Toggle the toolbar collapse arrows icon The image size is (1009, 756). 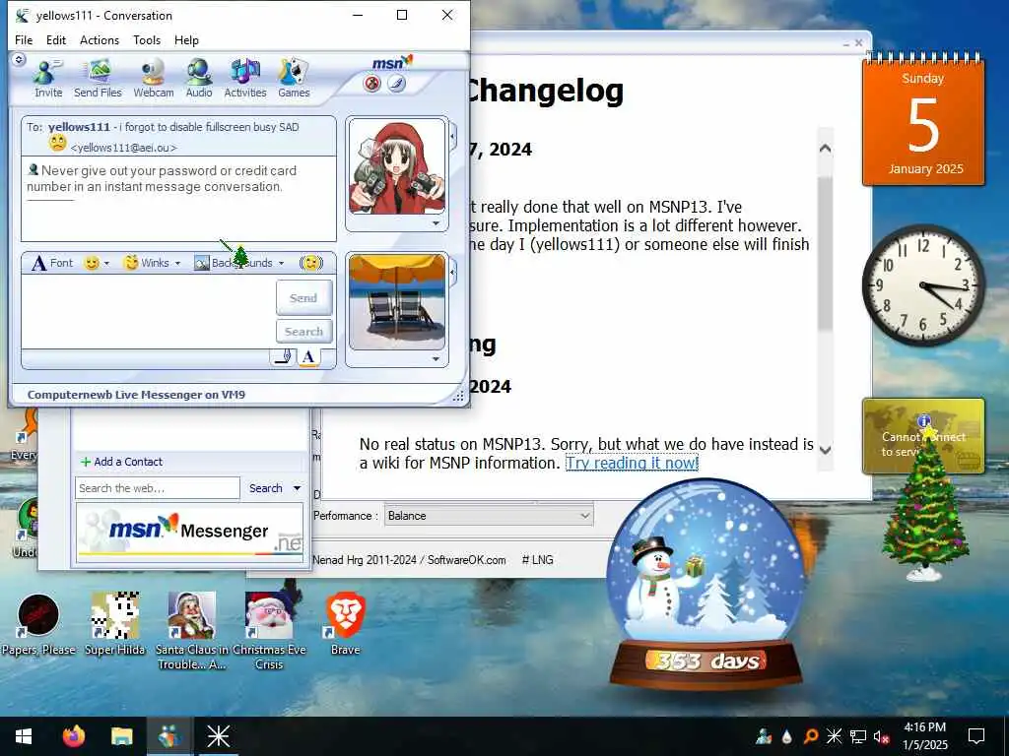[19, 60]
